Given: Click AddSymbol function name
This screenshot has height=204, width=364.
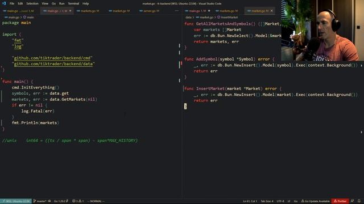Looking at the screenshot, I should [206, 59].
